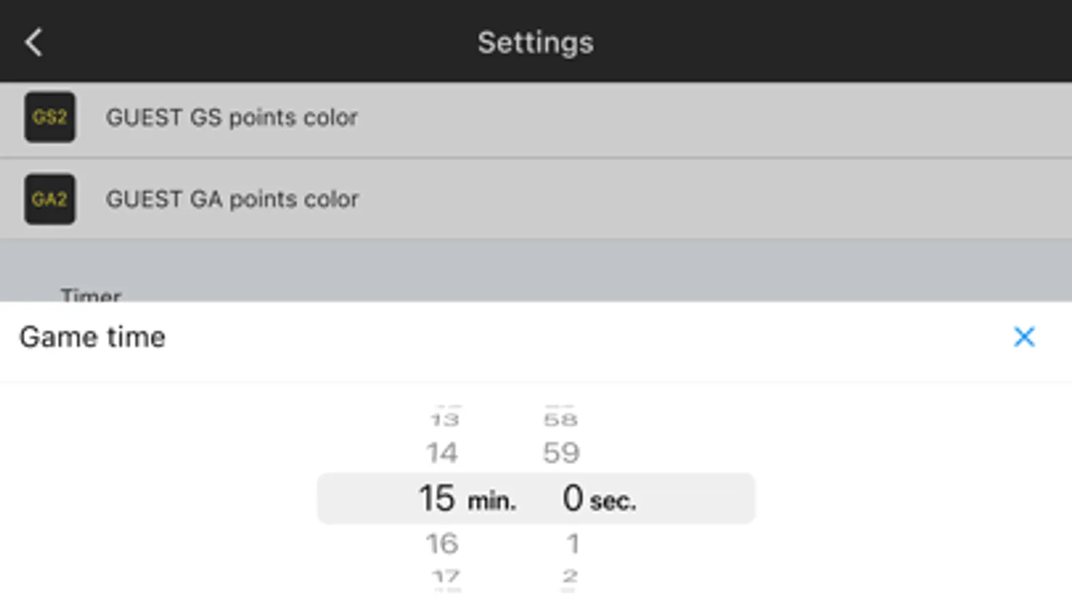Tap the GS2 color badge icon

50,117
